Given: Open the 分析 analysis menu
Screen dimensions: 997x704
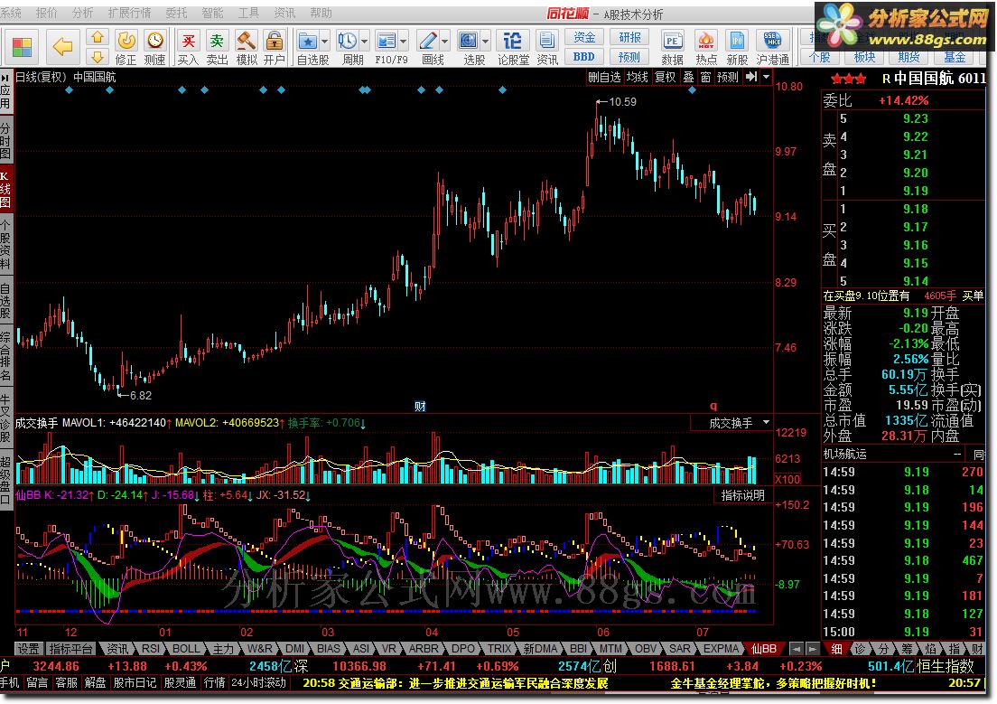Looking at the screenshot, I should pos(82,13).
